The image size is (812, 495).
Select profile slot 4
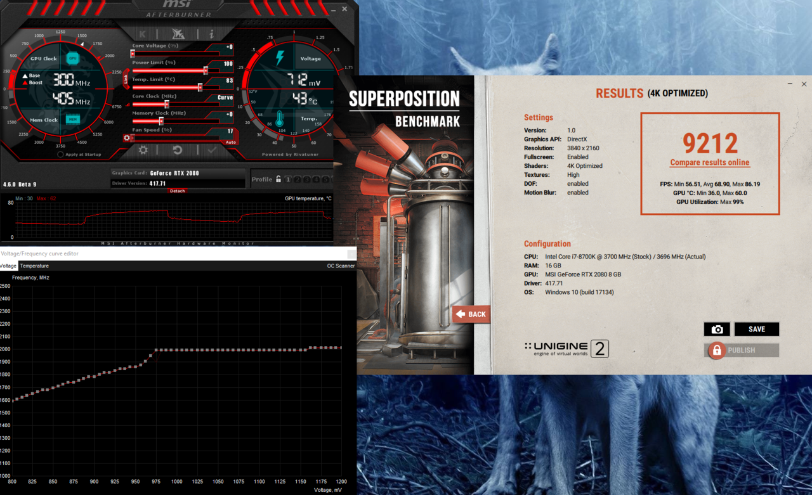[316, 179]
